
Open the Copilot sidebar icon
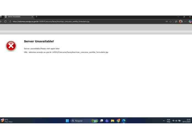(x=190, y=21)
